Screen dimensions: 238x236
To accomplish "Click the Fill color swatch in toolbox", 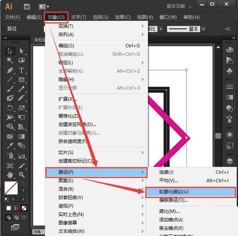I will tap(11, 188).
